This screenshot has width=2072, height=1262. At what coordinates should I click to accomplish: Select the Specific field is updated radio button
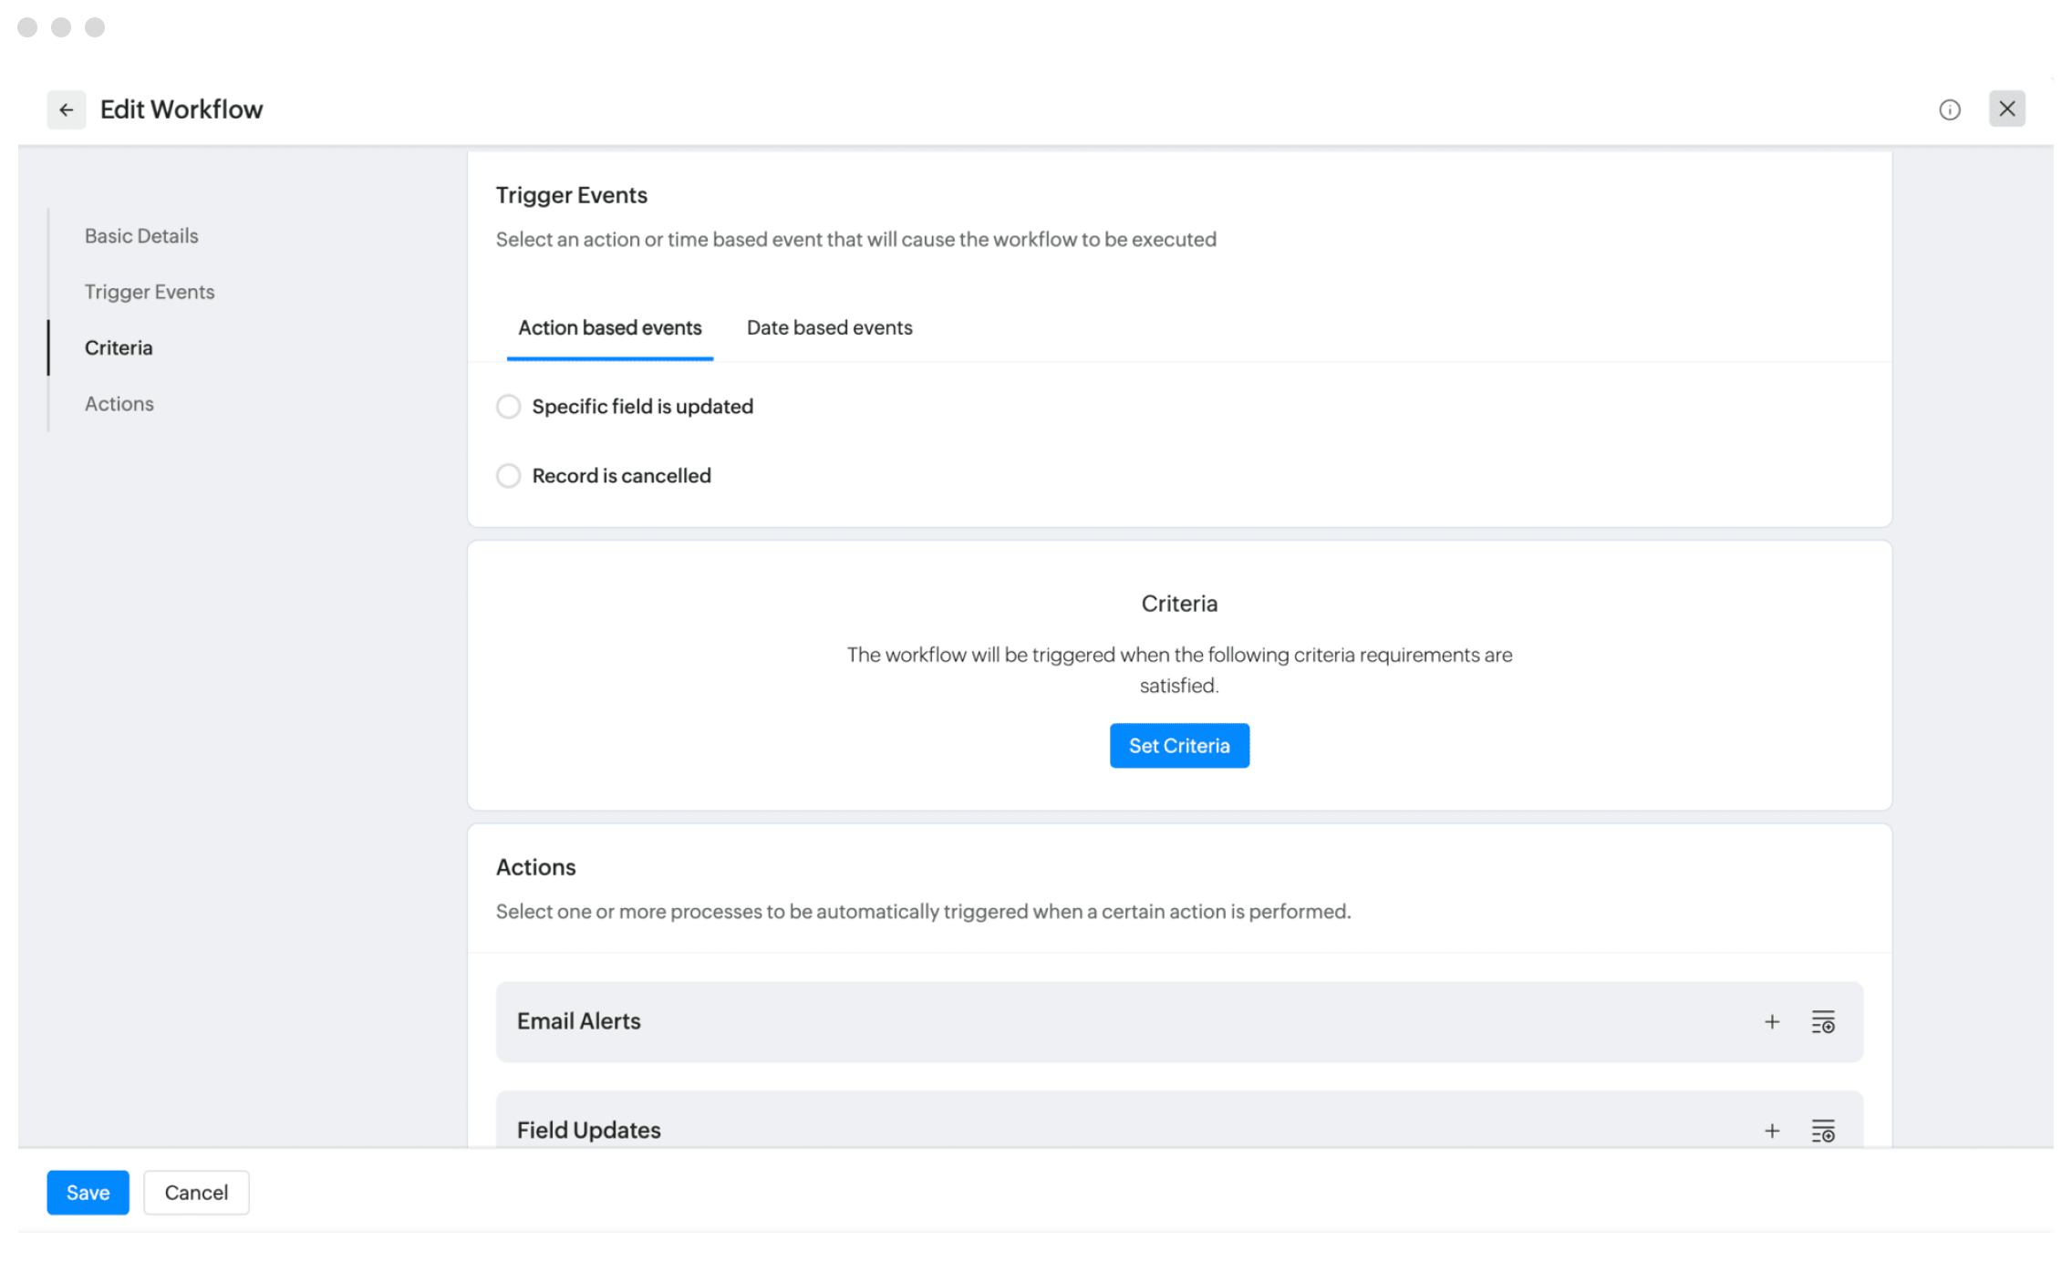tap(508, 406)
